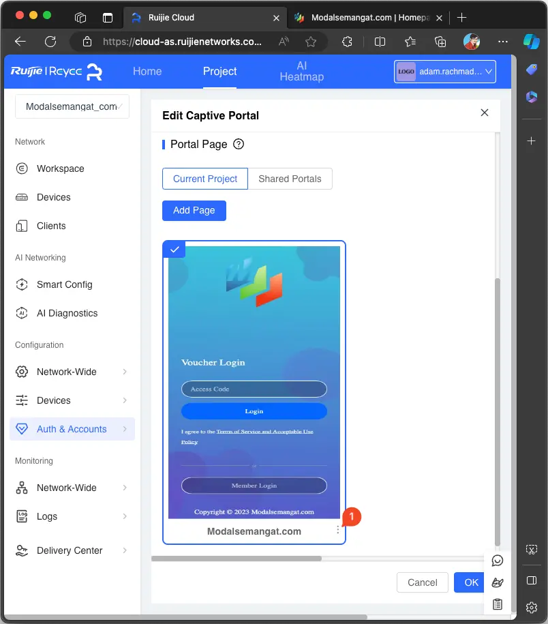Screen dimensions: 548x624
Task: Toggle the checkmark on selected portal card
Action: 174,250
